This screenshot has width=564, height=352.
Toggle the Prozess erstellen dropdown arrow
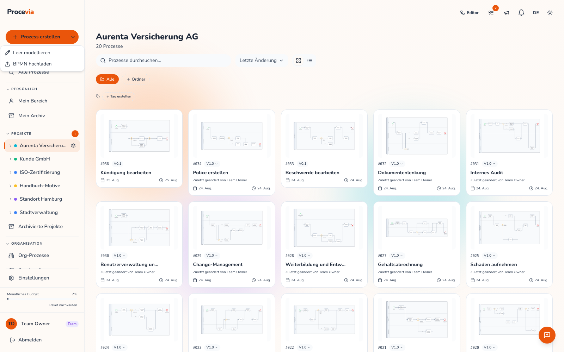pyautogui.click(x=73, y=37)
